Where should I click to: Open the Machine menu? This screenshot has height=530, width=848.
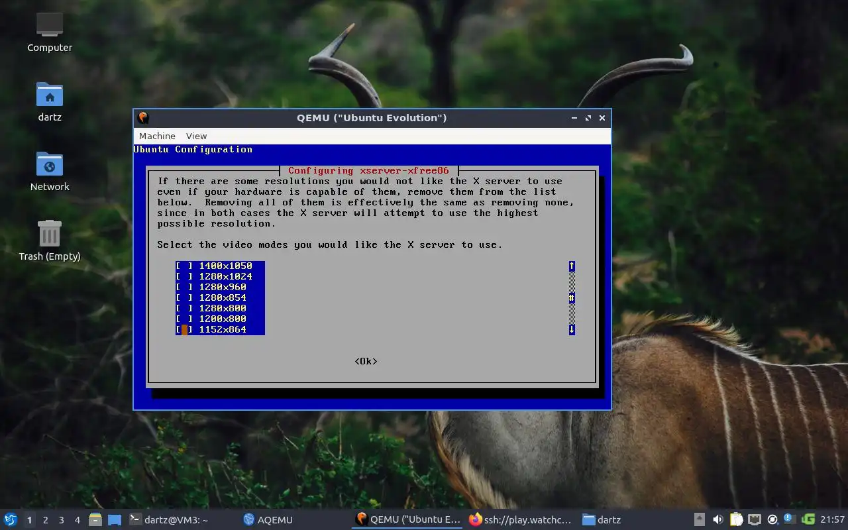[x=157, y=136]
